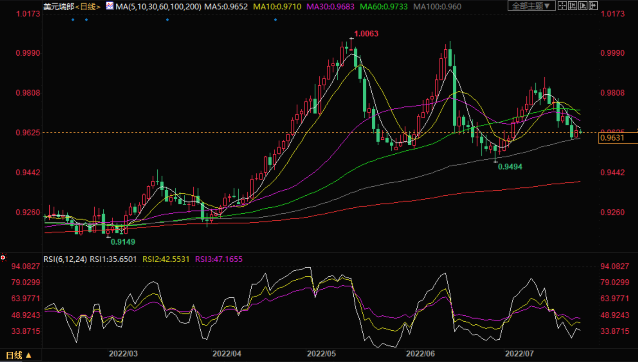This screenshot has width=638, height=362.
Task: Click the 0.9631 current price tag
Action: [x=612, y=138]
